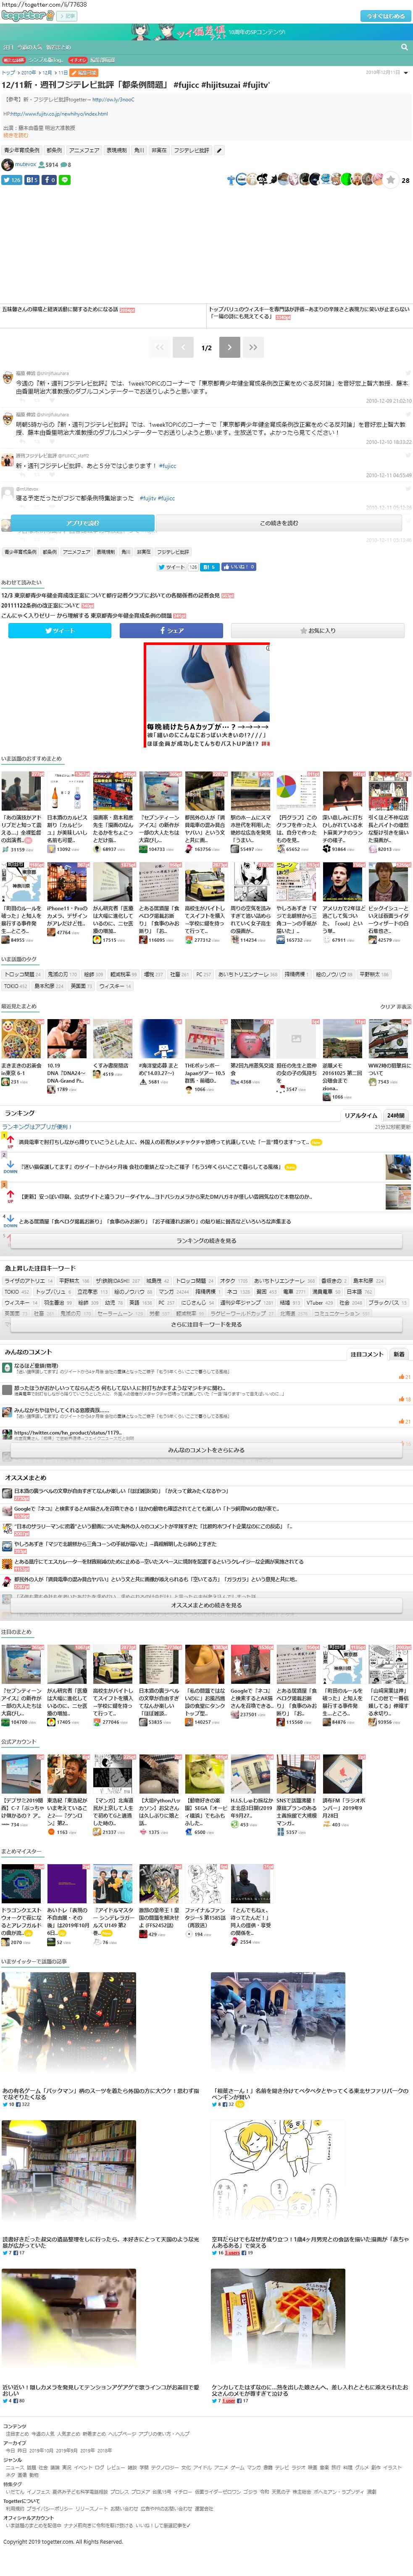The height and width of the screenshot is (2576, 413).
Task: Edit tags using the pencil icon
Action: click(x=219, y=150)
